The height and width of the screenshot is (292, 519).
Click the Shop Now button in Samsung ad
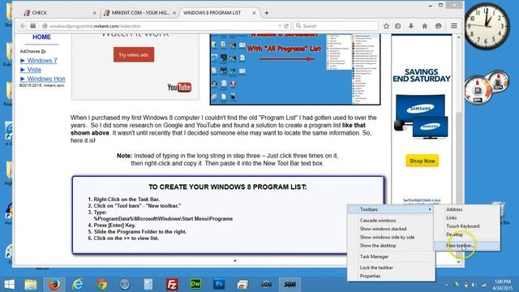coord(422,161)
